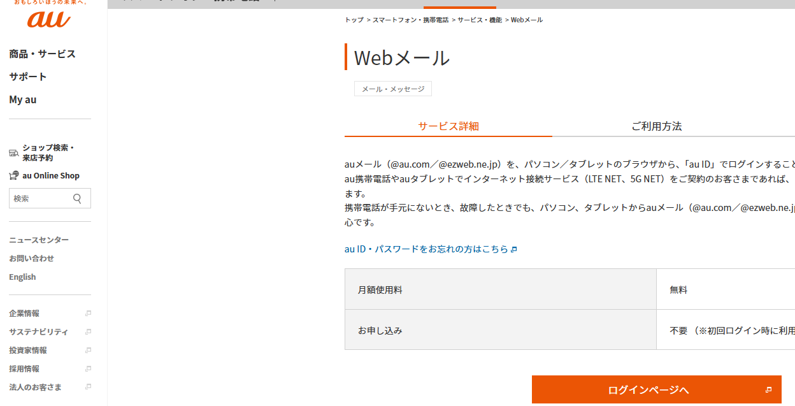The height and width of the screenshot is (406, 795).
Task: Click the 検索 search input field
Action: point(38,198)
